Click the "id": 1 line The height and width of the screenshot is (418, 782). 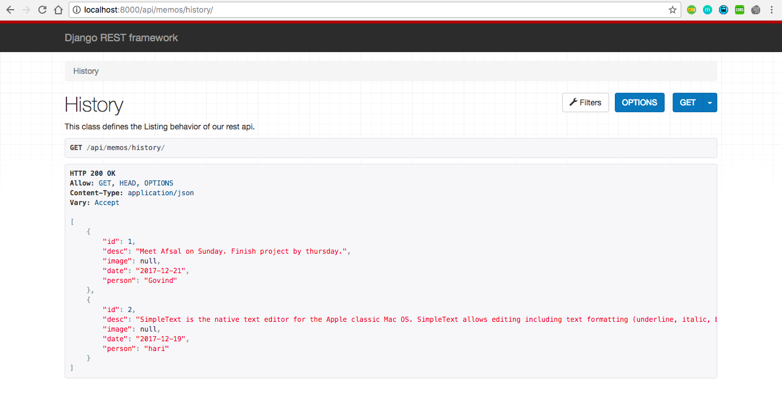(119, 242)
